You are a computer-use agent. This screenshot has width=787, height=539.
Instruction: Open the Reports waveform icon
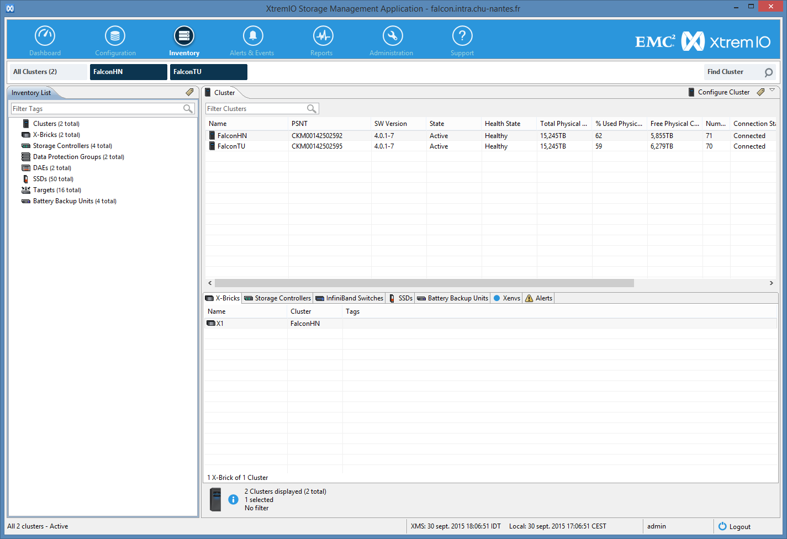pyautogui.click(x=323, y=36)
